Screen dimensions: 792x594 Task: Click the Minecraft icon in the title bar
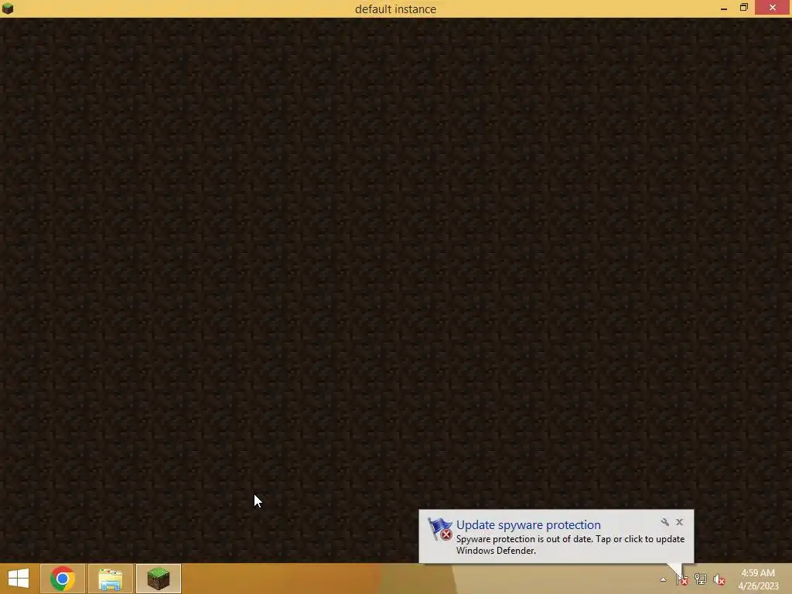click(8, 8)
